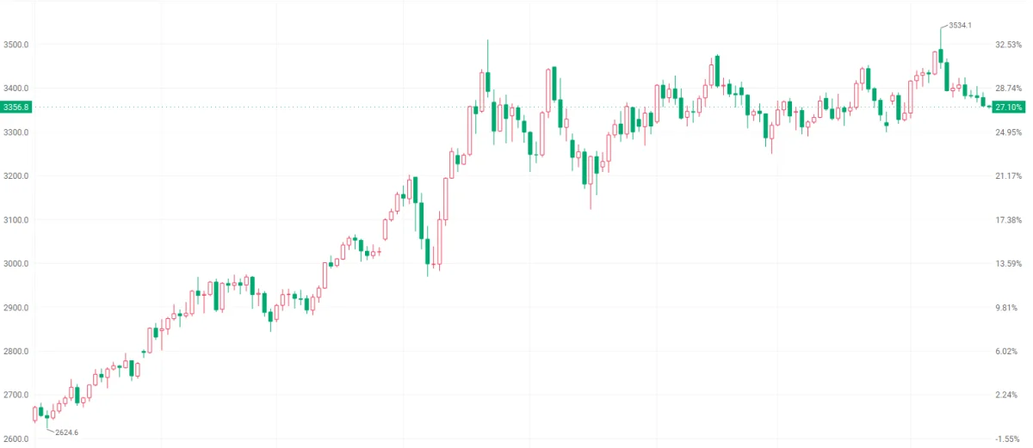This screenshot has width=1033, height=448.
Task: Click the 21.17% percent axis label
Action: pyautogui.click(x=1008, y=176)
